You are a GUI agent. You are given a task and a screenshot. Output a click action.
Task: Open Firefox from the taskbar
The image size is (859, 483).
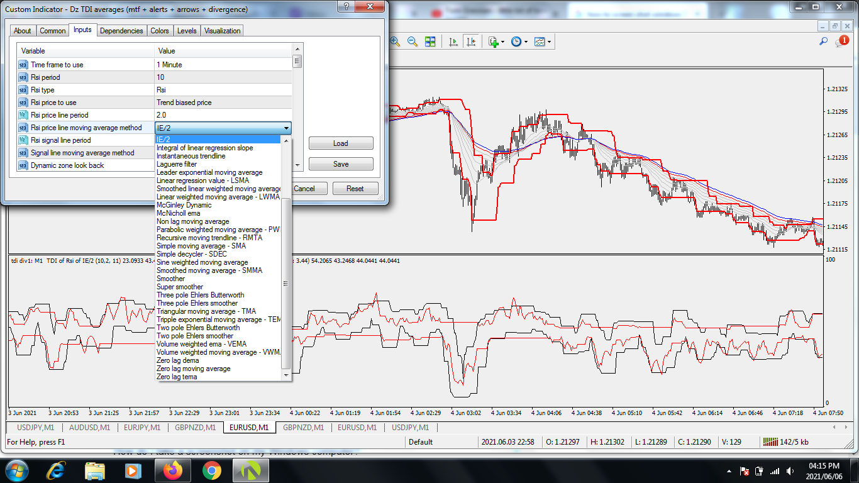pyautogui.click(x=172, y=470)
